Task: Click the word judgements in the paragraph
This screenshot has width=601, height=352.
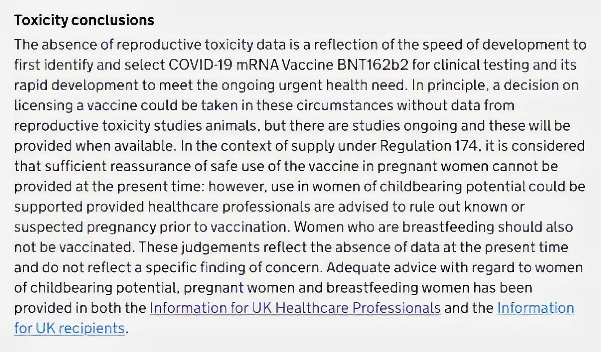Action: tap(220, 247)
